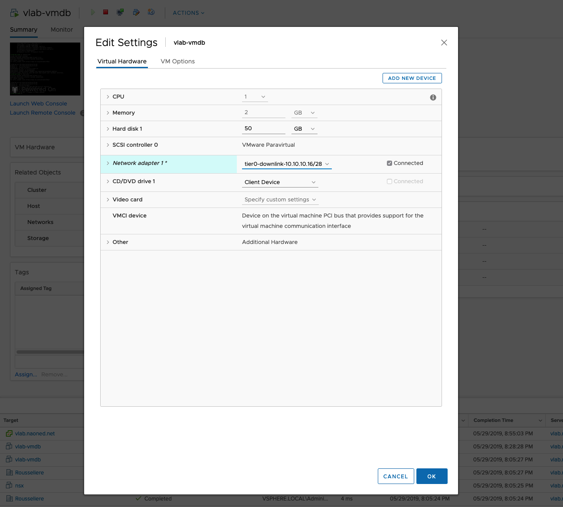Click the vCenter icon beside vlab.naoned.net
Image resolution: width=563 pixels, height=507 pixels.
click(9, 434)
